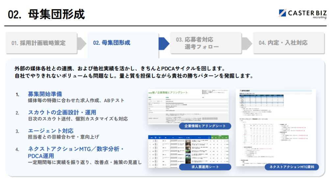Viewport: 329px width, 178px height.
Task: Click the sentence starting 自社でやりきれないボリューム
Action: 134,76
